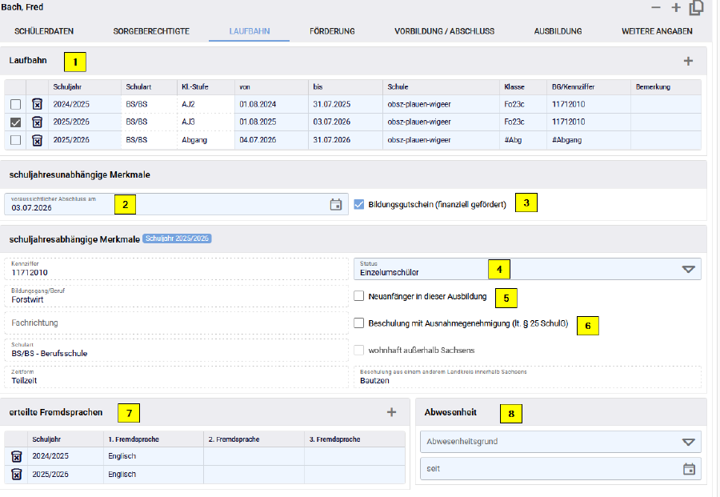Image resolution: width=720 pixels, height=497 pixels.
Task: Select the checkbox for the 2024/2025 row
Action: coord(16,104)
